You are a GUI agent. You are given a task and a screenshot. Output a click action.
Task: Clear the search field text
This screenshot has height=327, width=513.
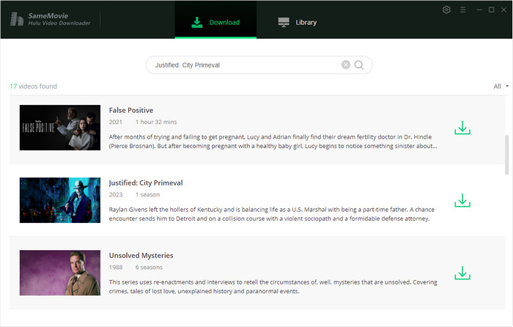[346, 65]
